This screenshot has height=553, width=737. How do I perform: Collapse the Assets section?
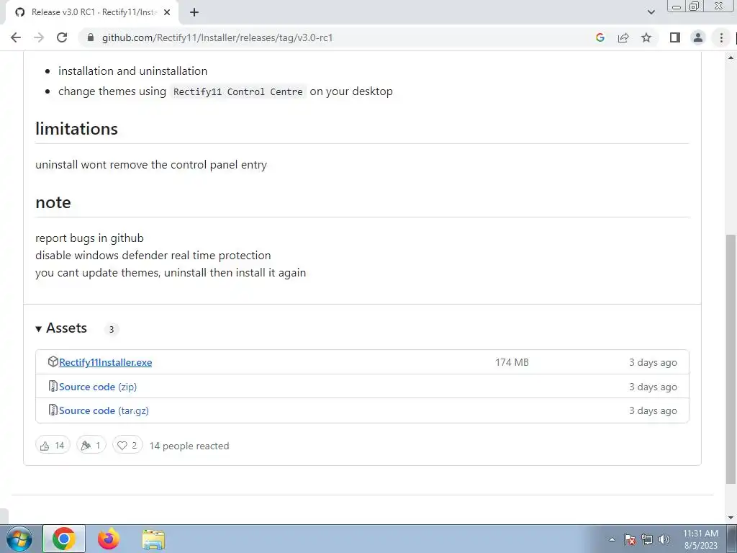point(62,328)
